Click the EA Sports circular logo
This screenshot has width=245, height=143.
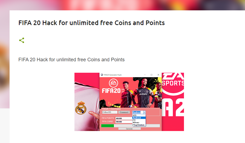pos(113,83)
